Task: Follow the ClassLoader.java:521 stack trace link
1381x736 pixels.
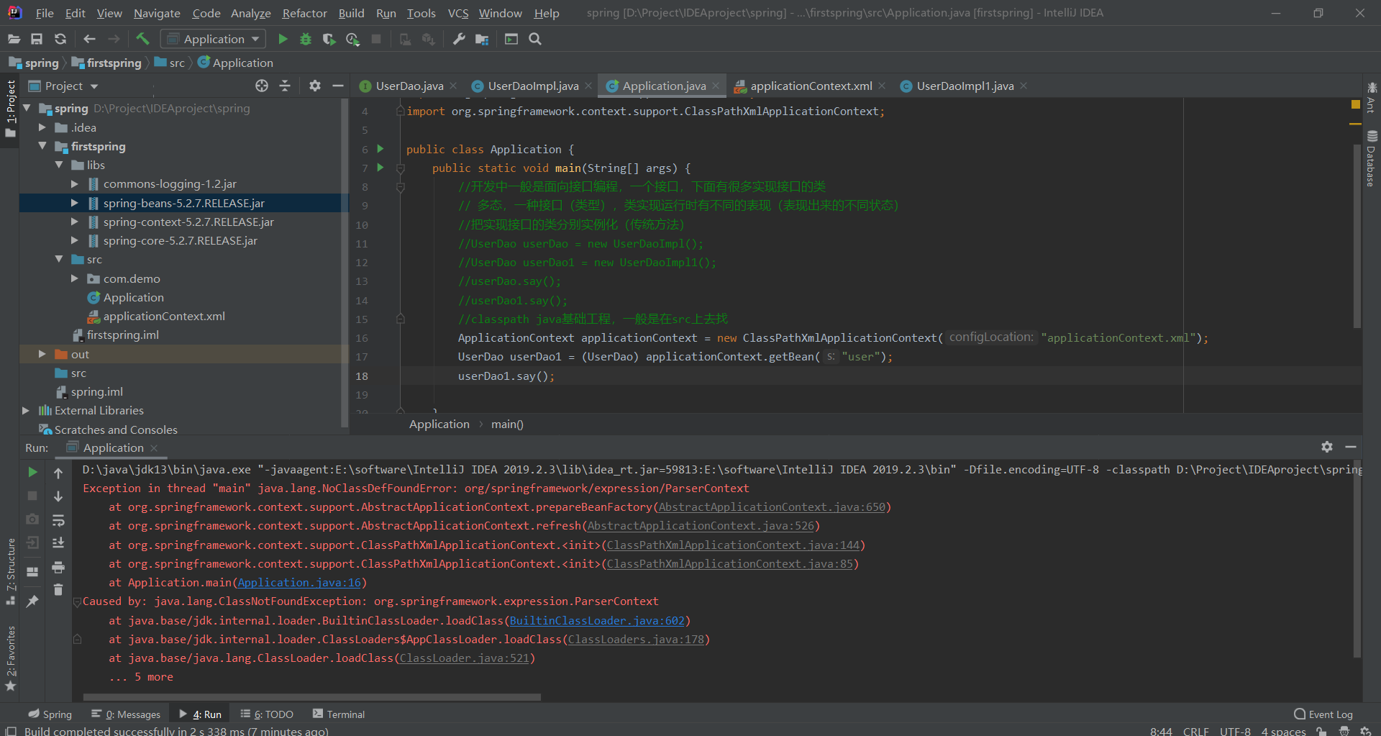Action: click(464, 658)
